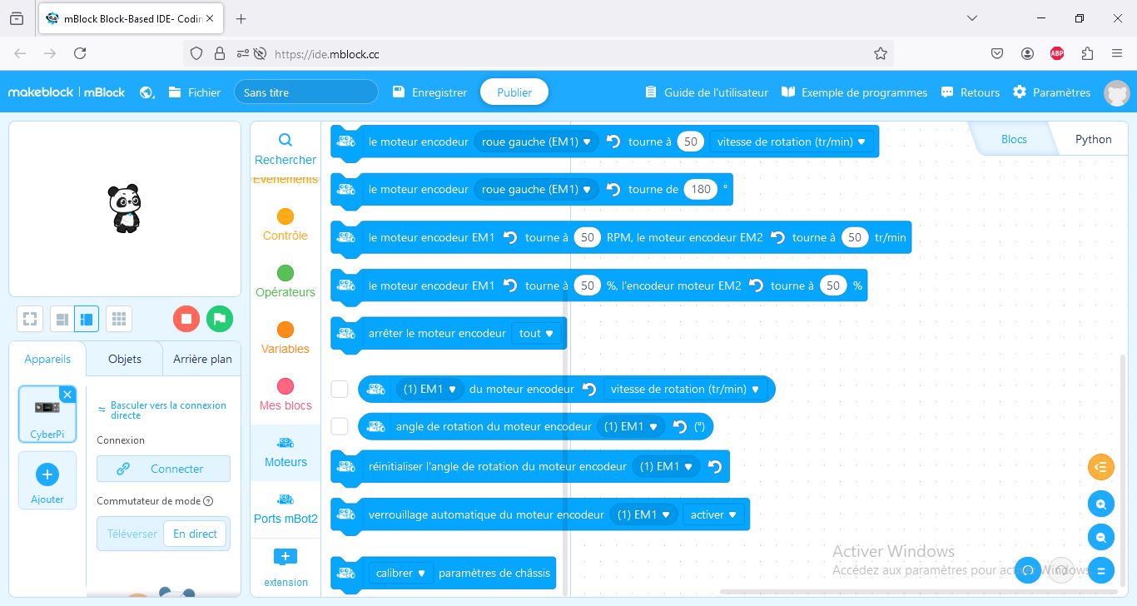Zoom in the workspace with magnifier icon
The height and width of the screenshot is (606, 1137).
click(1100, 504)
